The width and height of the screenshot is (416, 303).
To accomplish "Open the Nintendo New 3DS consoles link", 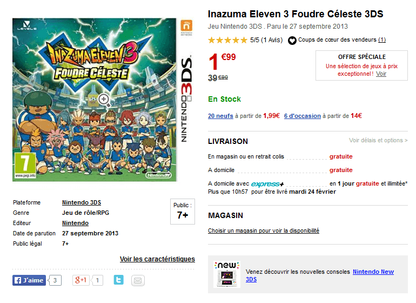I will point(373,272).
